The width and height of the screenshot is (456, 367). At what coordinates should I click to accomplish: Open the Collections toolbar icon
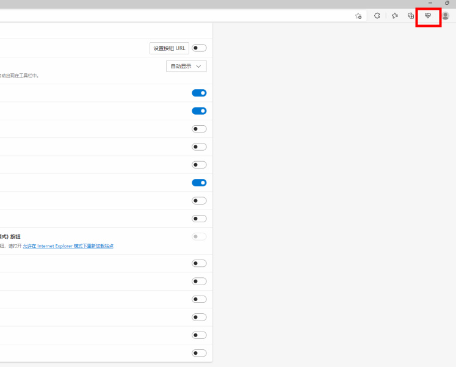point(411,16)
